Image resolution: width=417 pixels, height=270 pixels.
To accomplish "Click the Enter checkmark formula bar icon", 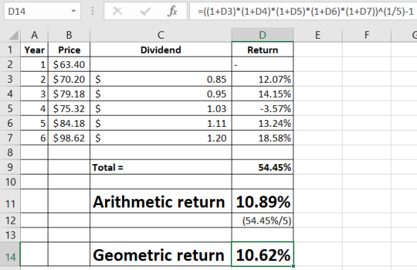I will tap(145, 11).
